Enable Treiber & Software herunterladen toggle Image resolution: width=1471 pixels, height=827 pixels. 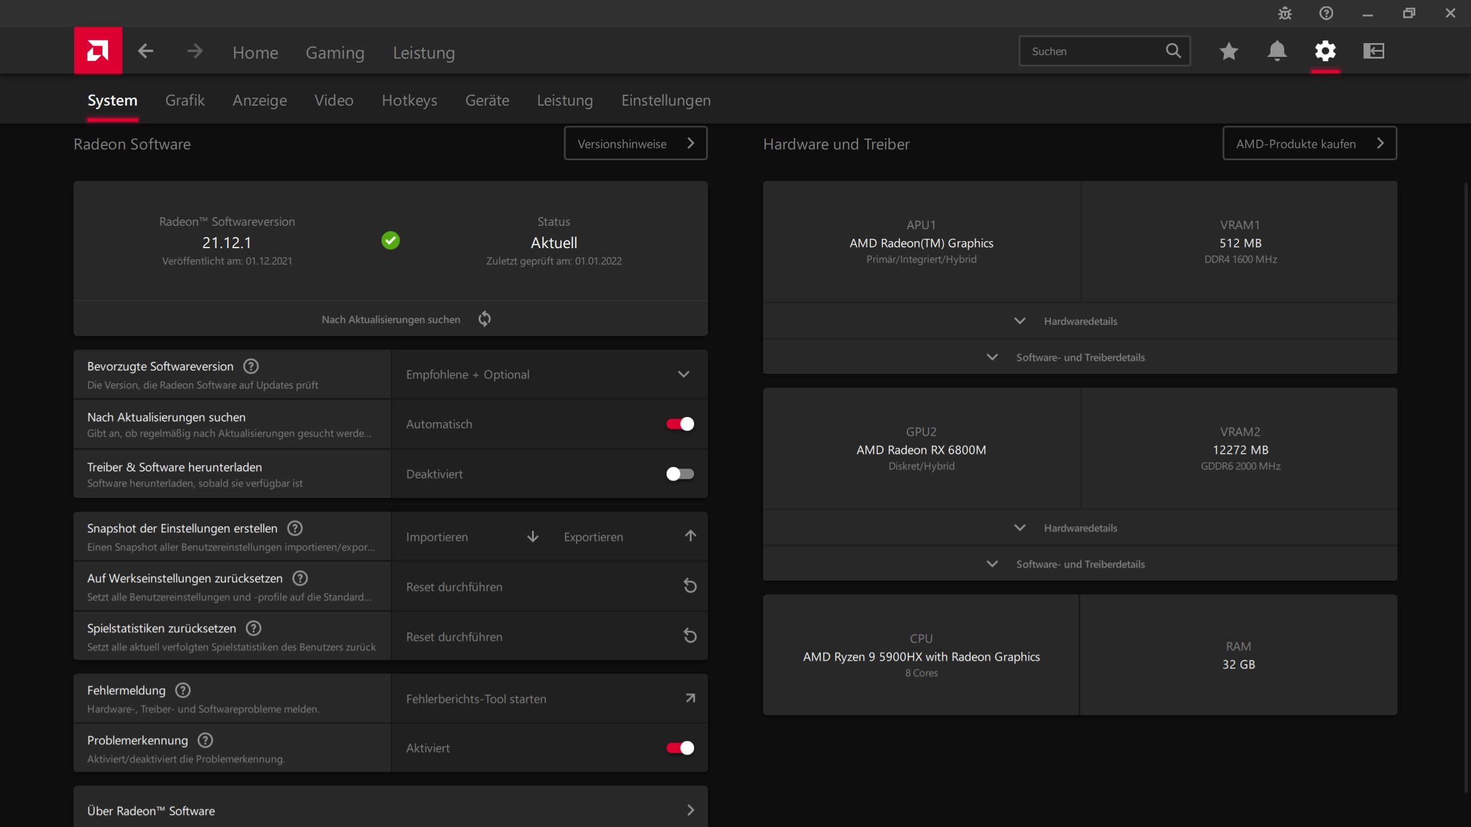680,474
